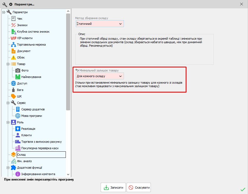The image size is (248, 194).
Task: Click the globe icon for Мова програми
Action: pyautogui.click(x=18, y=116)
